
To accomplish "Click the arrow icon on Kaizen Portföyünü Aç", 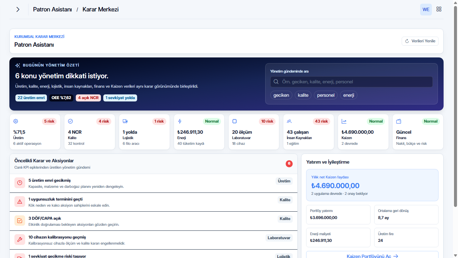I will pos(396,256).
